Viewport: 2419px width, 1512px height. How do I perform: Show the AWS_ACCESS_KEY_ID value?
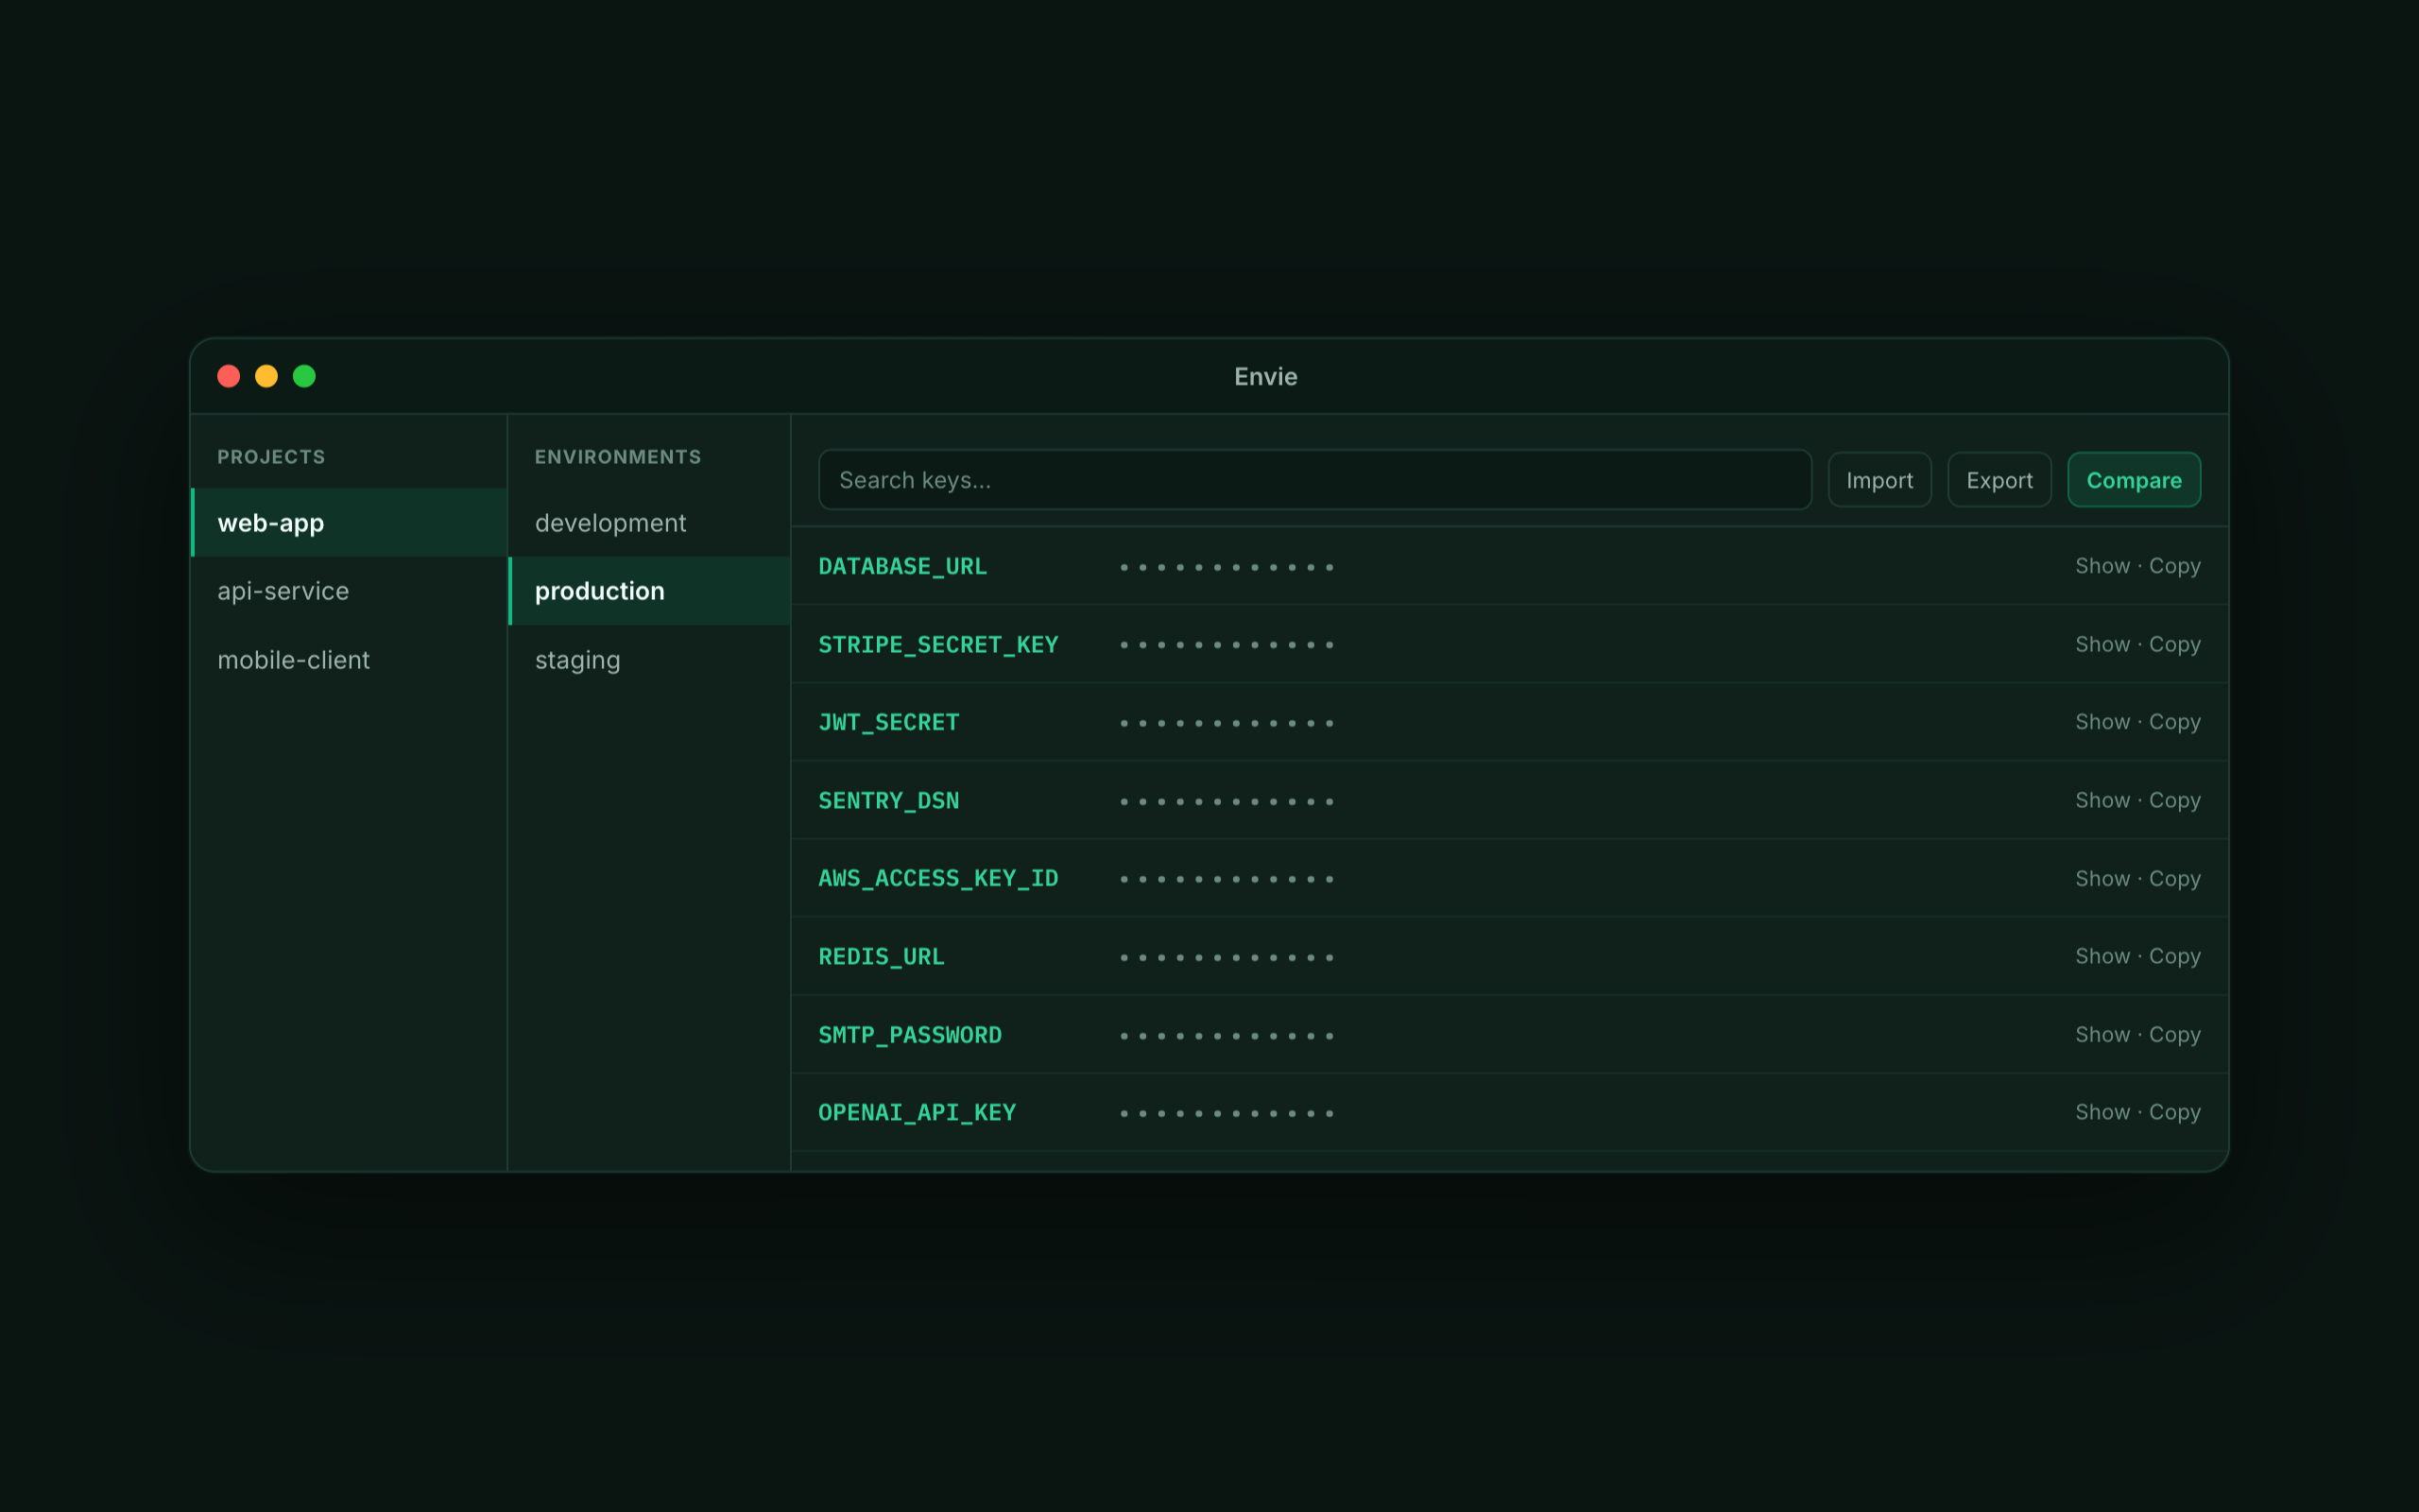pyautogui.click(x=2102, y=878)
